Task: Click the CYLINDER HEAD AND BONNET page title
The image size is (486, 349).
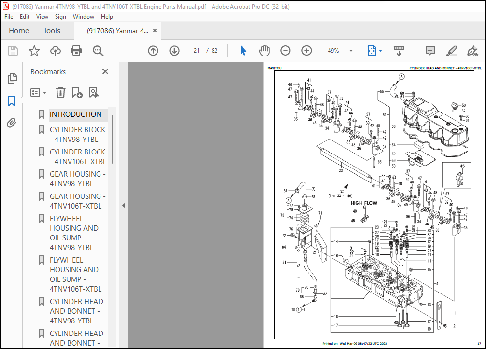Action: pos(445,68)
